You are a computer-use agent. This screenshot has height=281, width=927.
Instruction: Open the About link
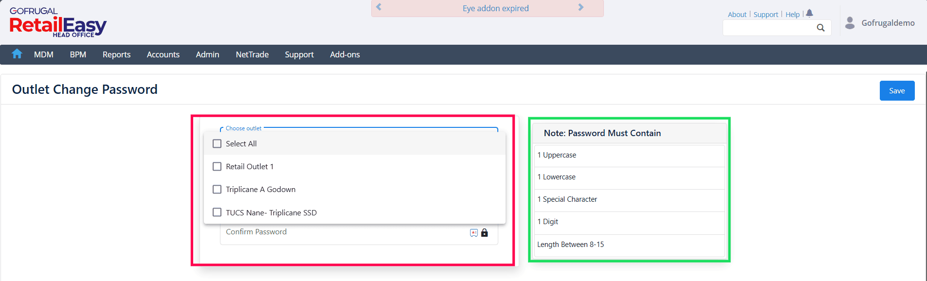pos(737,15)
